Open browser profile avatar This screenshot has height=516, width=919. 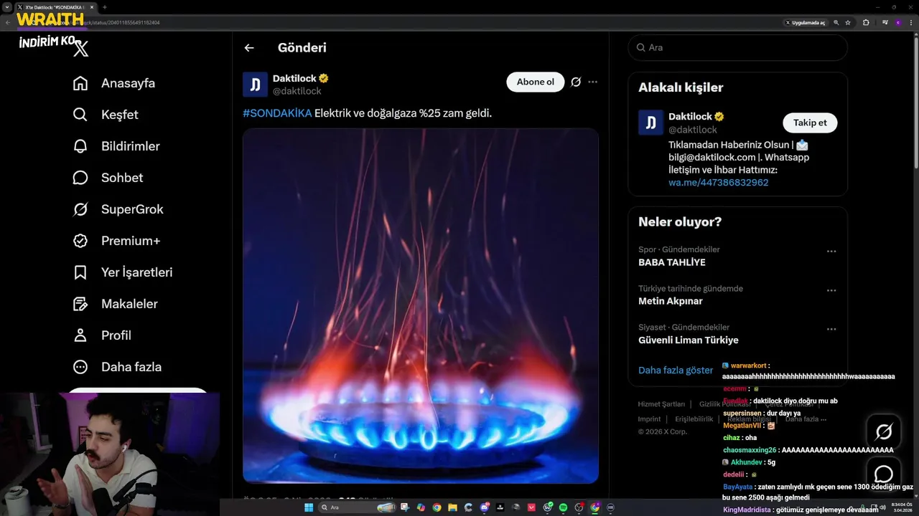pos(897,22)
